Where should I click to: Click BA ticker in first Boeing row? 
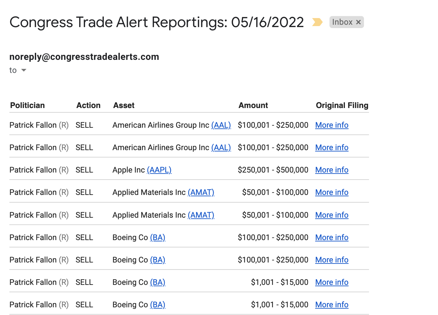coord(158,237)
